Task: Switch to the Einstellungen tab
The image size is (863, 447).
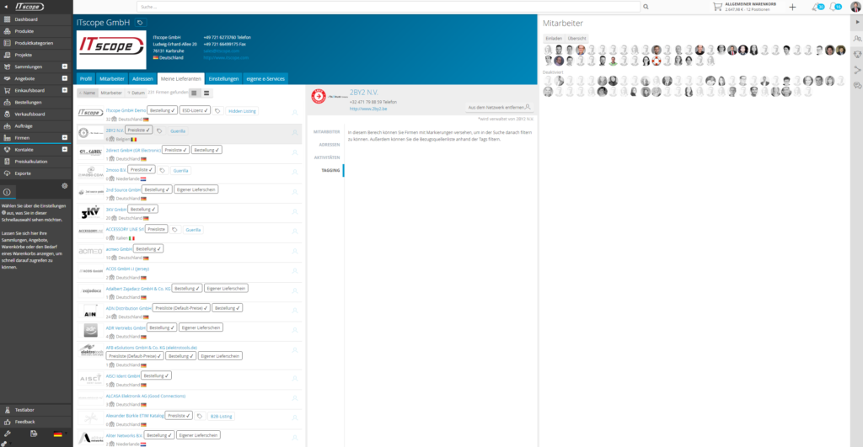Action: (x=223, y=78)
